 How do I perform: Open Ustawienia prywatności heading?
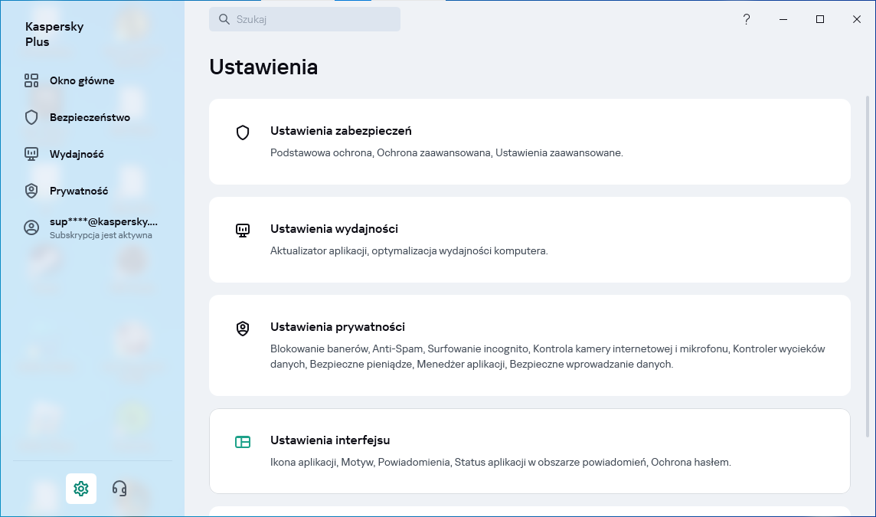click(x=337, y=327)
